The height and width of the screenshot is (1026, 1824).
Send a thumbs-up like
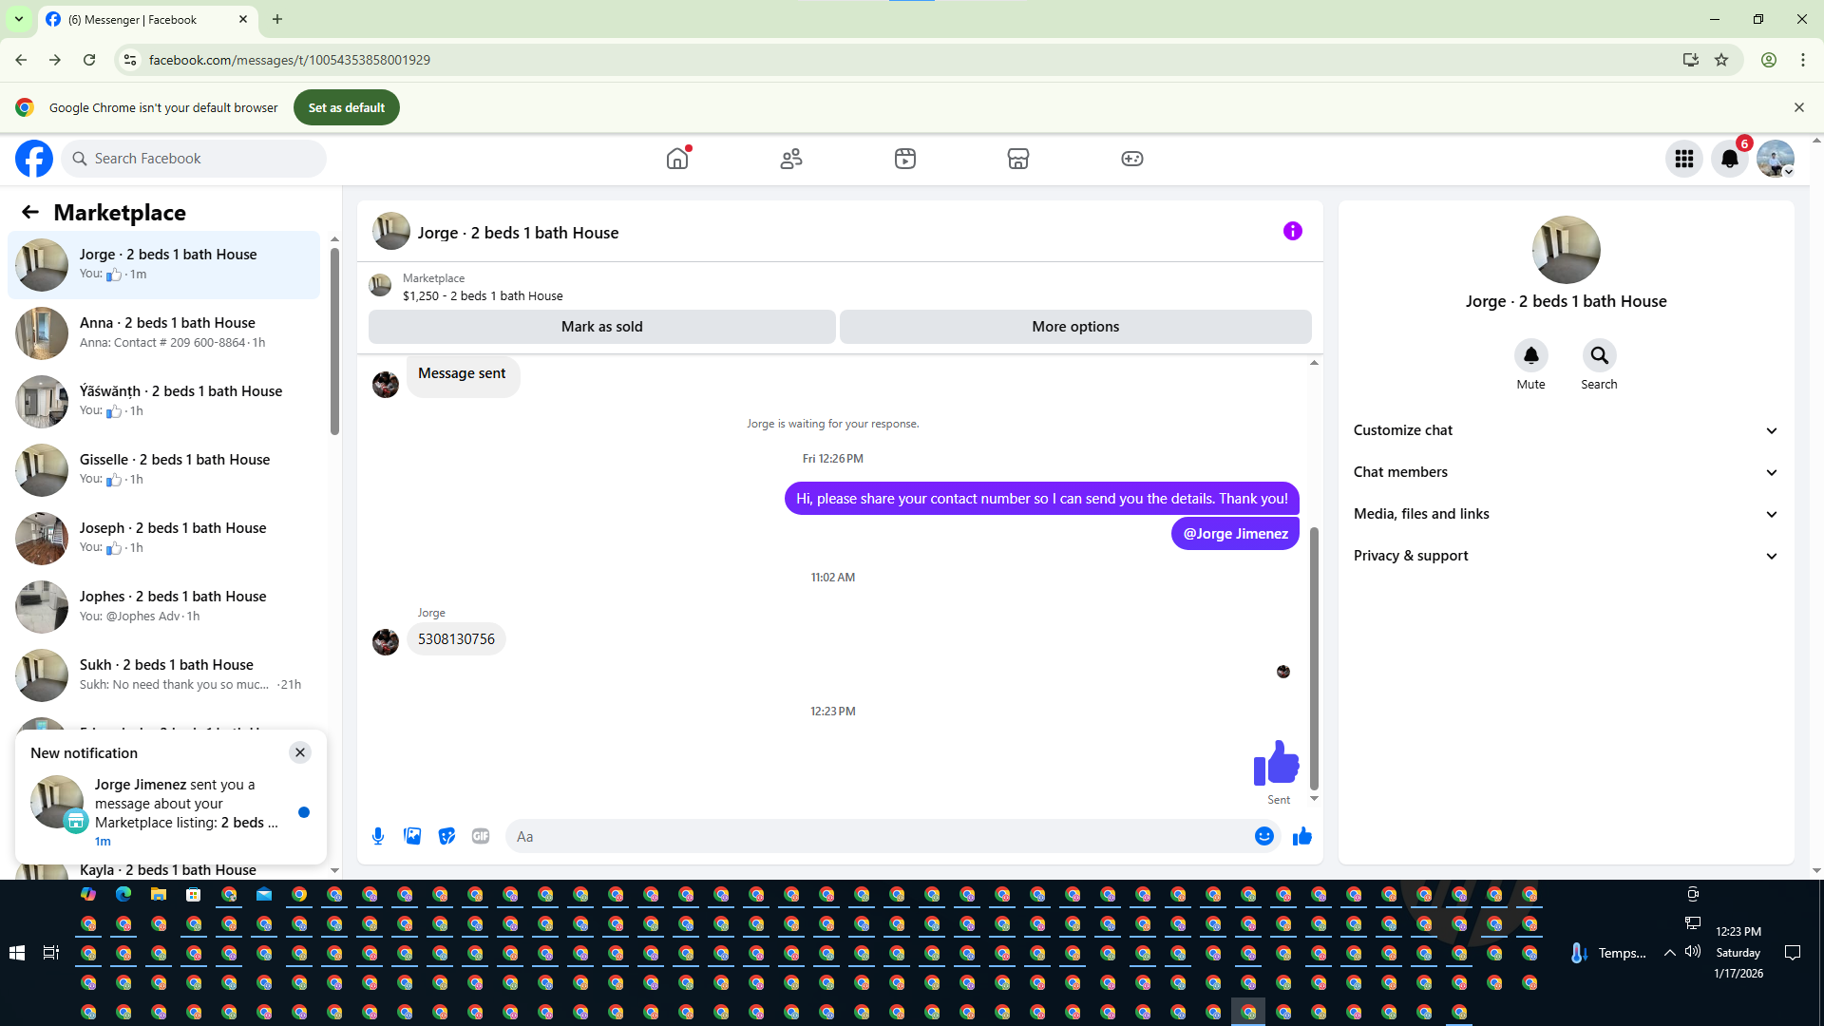pyautogui.click(x=1301, y=836)
